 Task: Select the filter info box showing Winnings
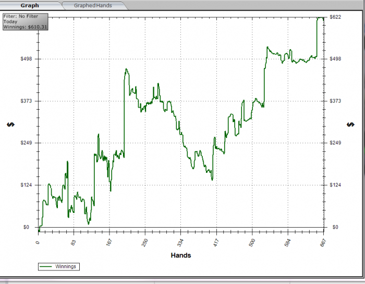coord(26,22)
